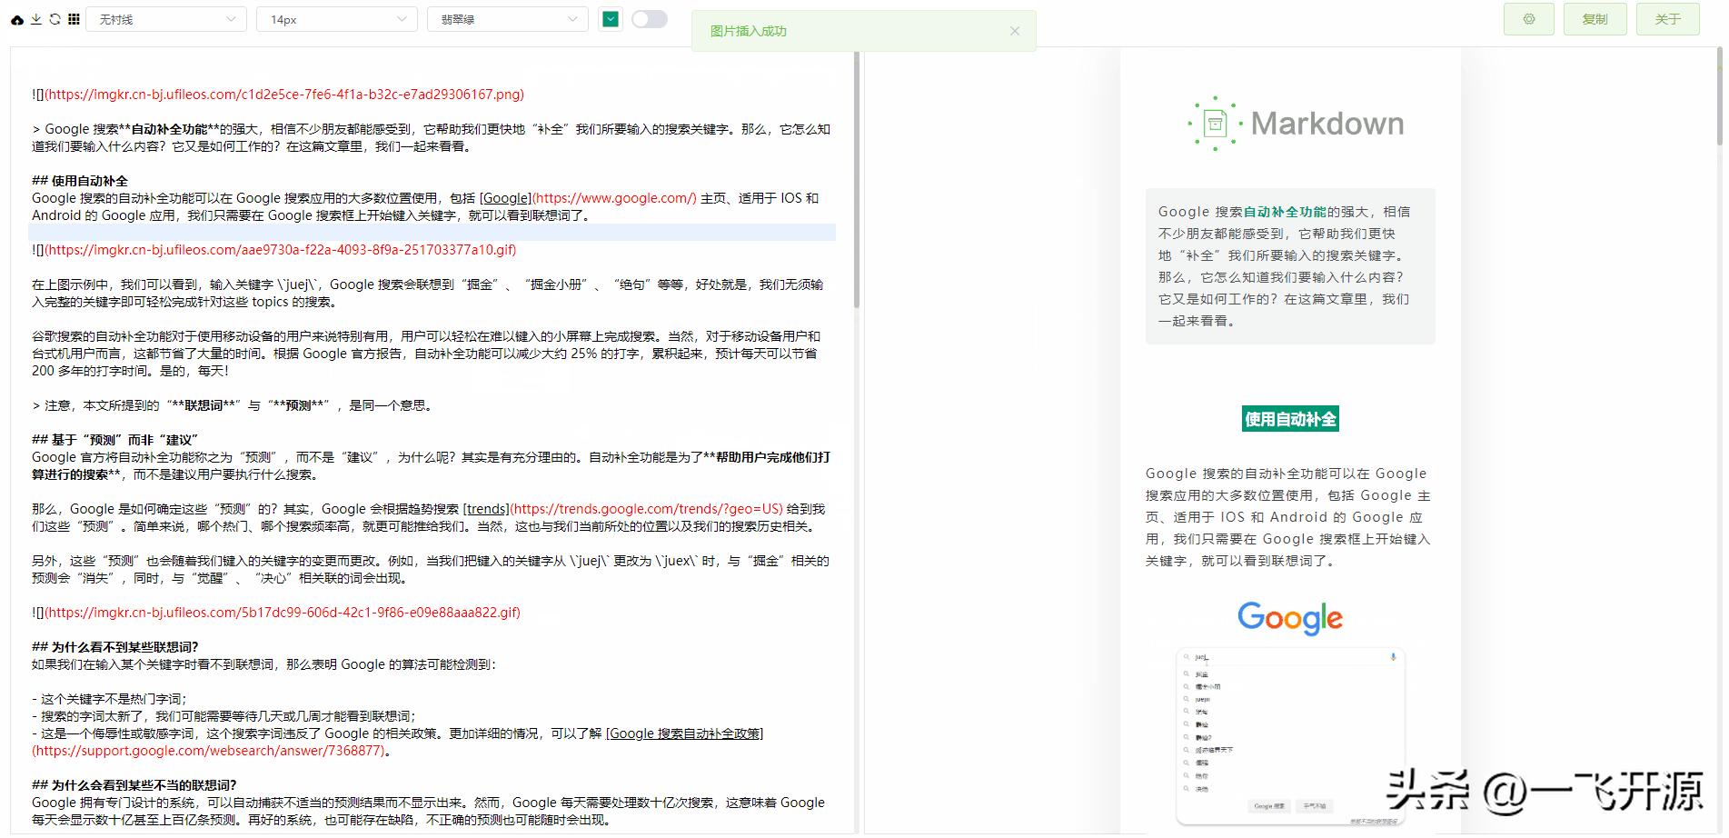This screenshot has width=1729, height=838.
Task: Click the Markdown logo in preview panel
Action: (1289, 123)
